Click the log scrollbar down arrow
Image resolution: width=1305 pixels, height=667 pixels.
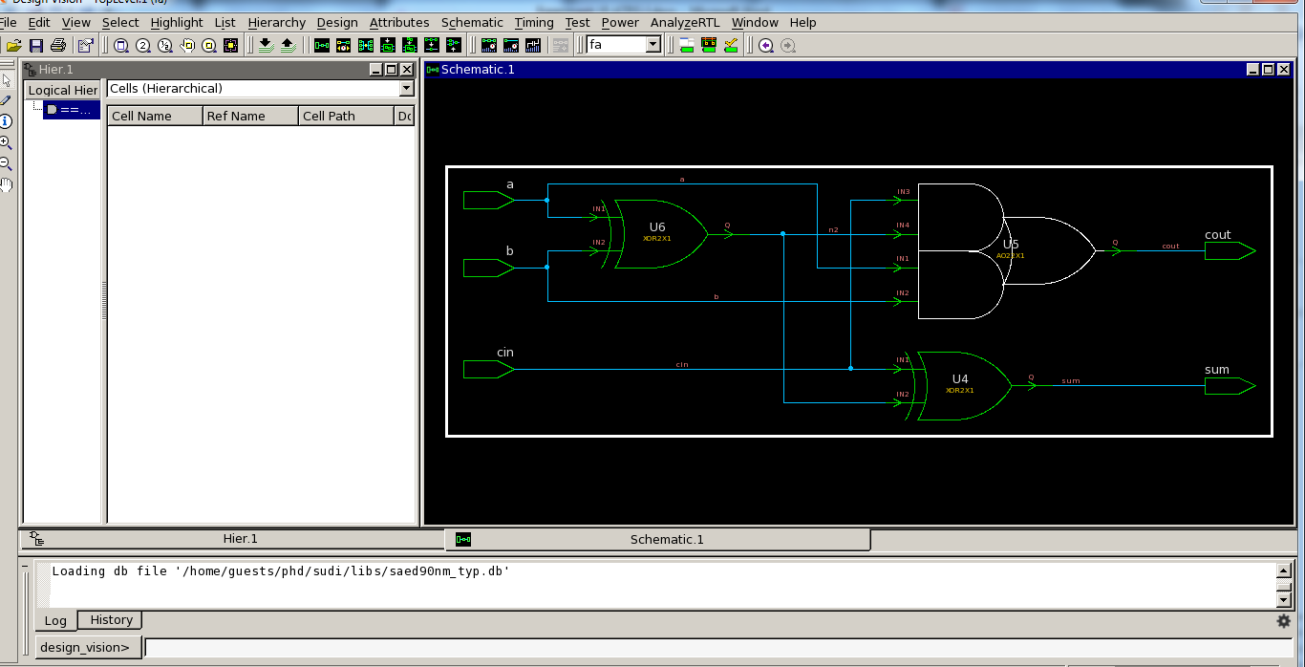pos(1284,599)
